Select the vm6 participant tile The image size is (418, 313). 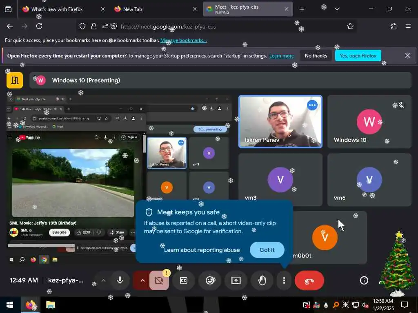369,180
